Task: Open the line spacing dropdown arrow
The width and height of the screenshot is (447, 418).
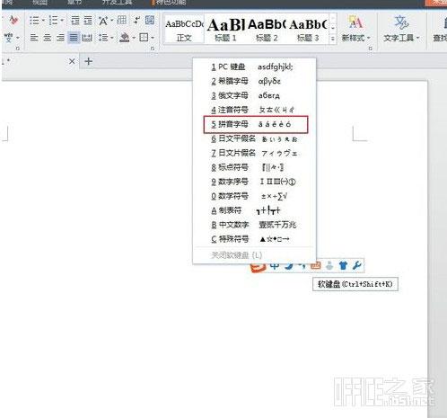Action: click(x=111, y=38)
